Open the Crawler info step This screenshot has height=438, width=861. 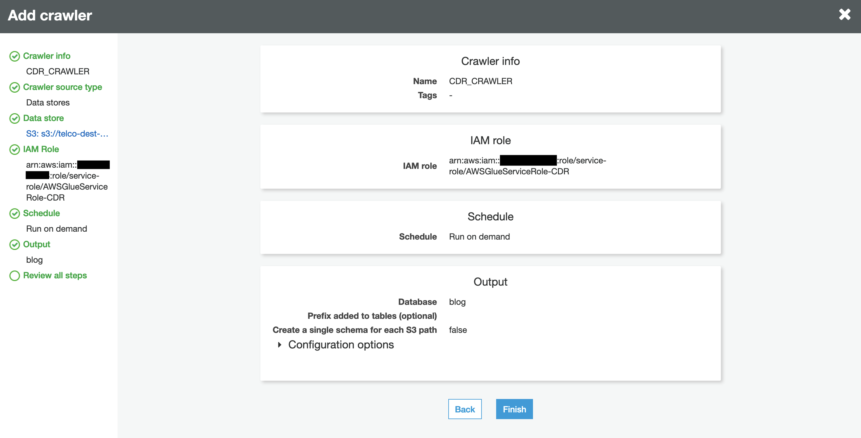tap(47, 56)
